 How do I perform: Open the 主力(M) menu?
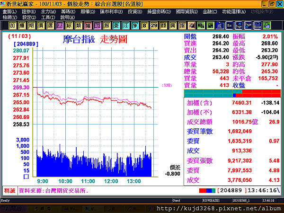pyautogui.click(x=48, y=12)
